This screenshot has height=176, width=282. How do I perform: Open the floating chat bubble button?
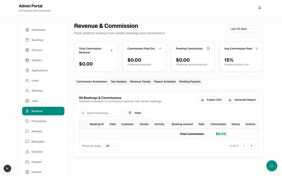(x=272, y=166)
